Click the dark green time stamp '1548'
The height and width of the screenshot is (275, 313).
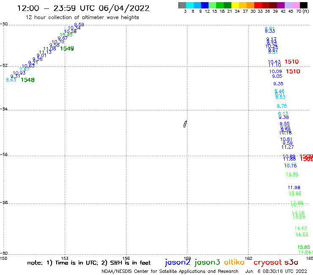coord(28,80)
